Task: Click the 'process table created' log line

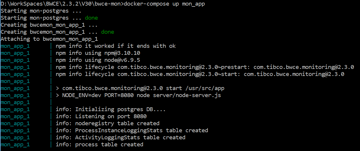Action: coord(109,145)
